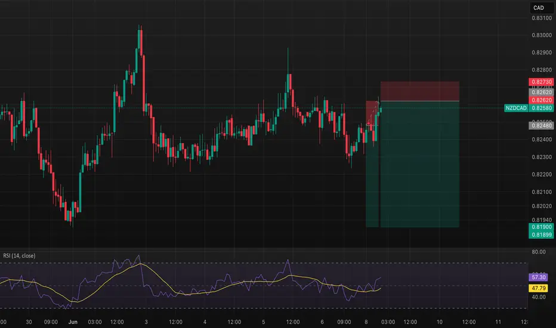Click the 0.82020 price scale label
The image size is (556, 328).
click(x=542, y=206)
